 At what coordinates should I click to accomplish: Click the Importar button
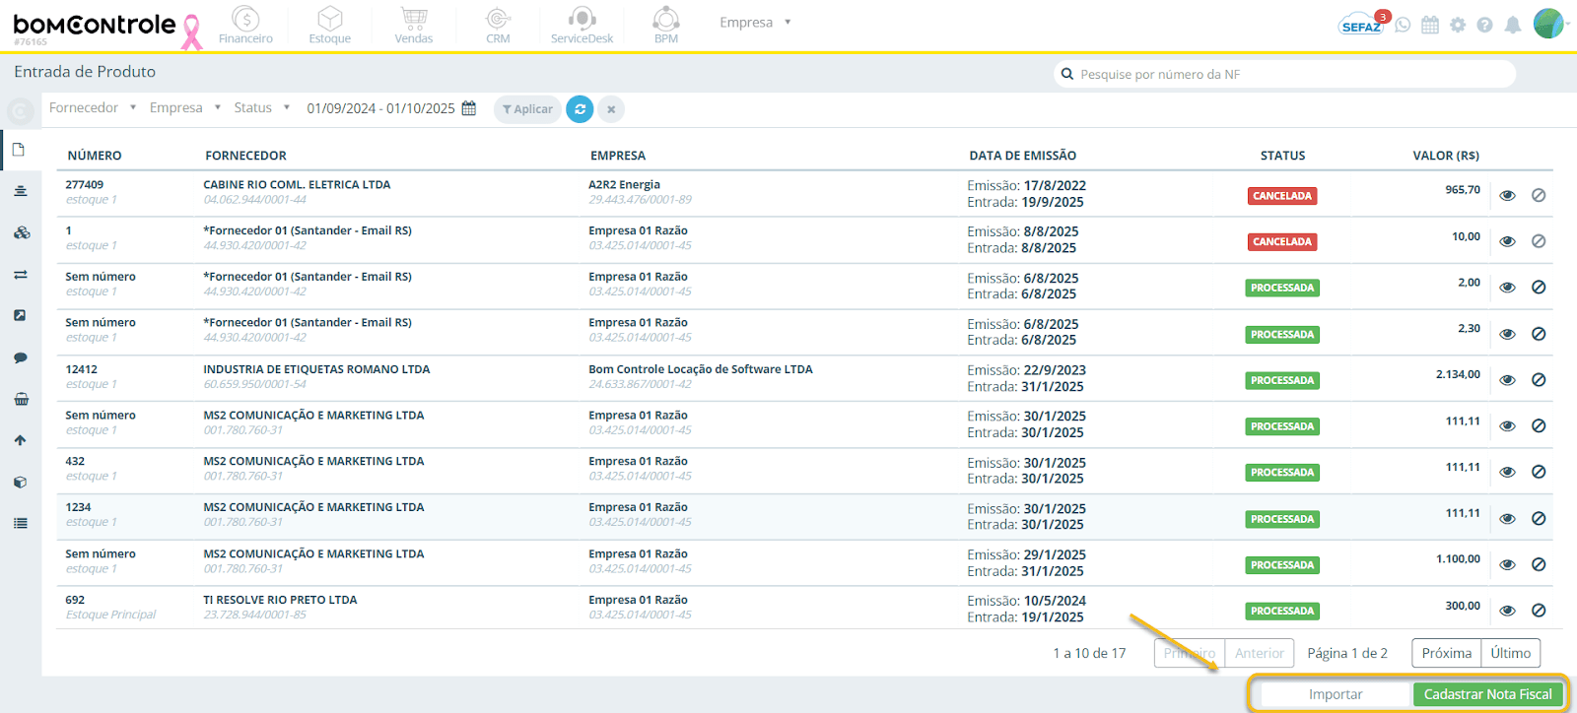[1335, 694]
